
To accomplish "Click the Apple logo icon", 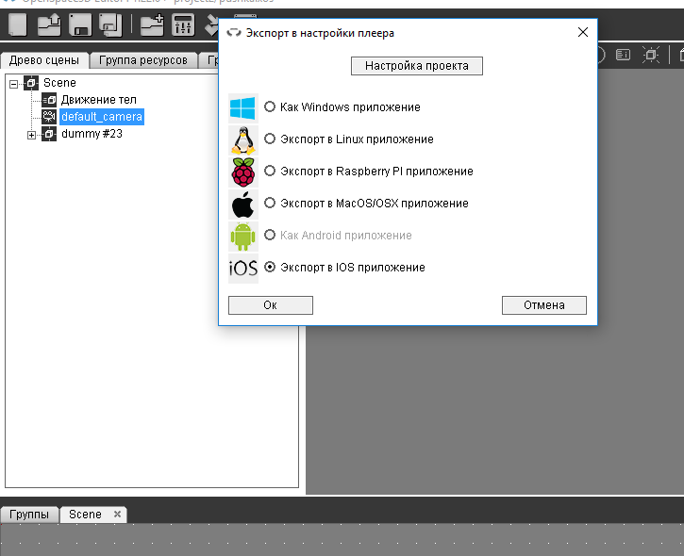I will coord(243,204).
